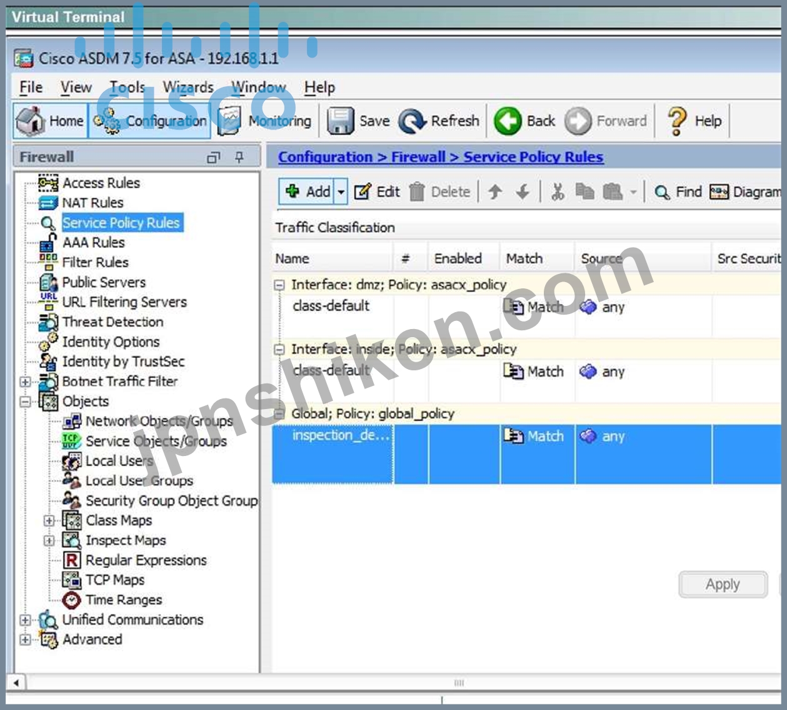Click the Firewall panel restore icon
The width and height of the screenshot is (787, 710).
pyautogui.click(x=214, y=158)
